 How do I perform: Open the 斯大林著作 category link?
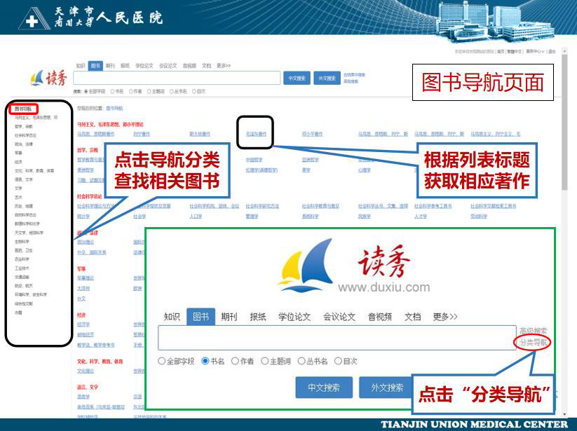click(200, 134)
